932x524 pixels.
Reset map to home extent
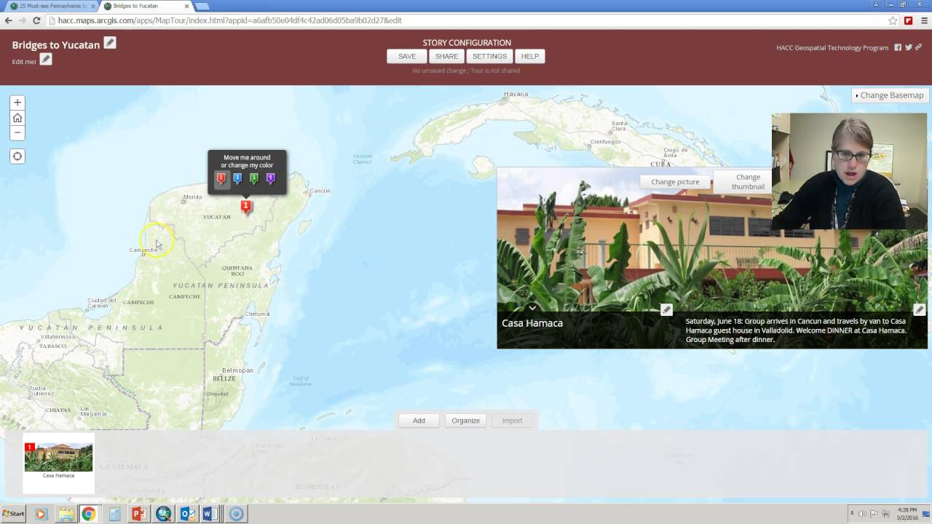(x=17, y=118)
